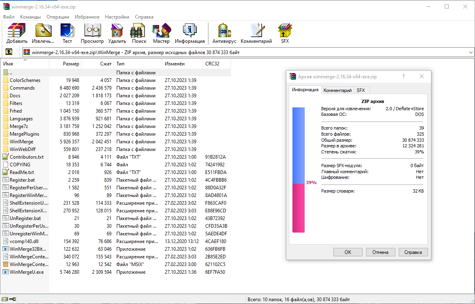Select the UnRegister.bat file name

[25, 218]
